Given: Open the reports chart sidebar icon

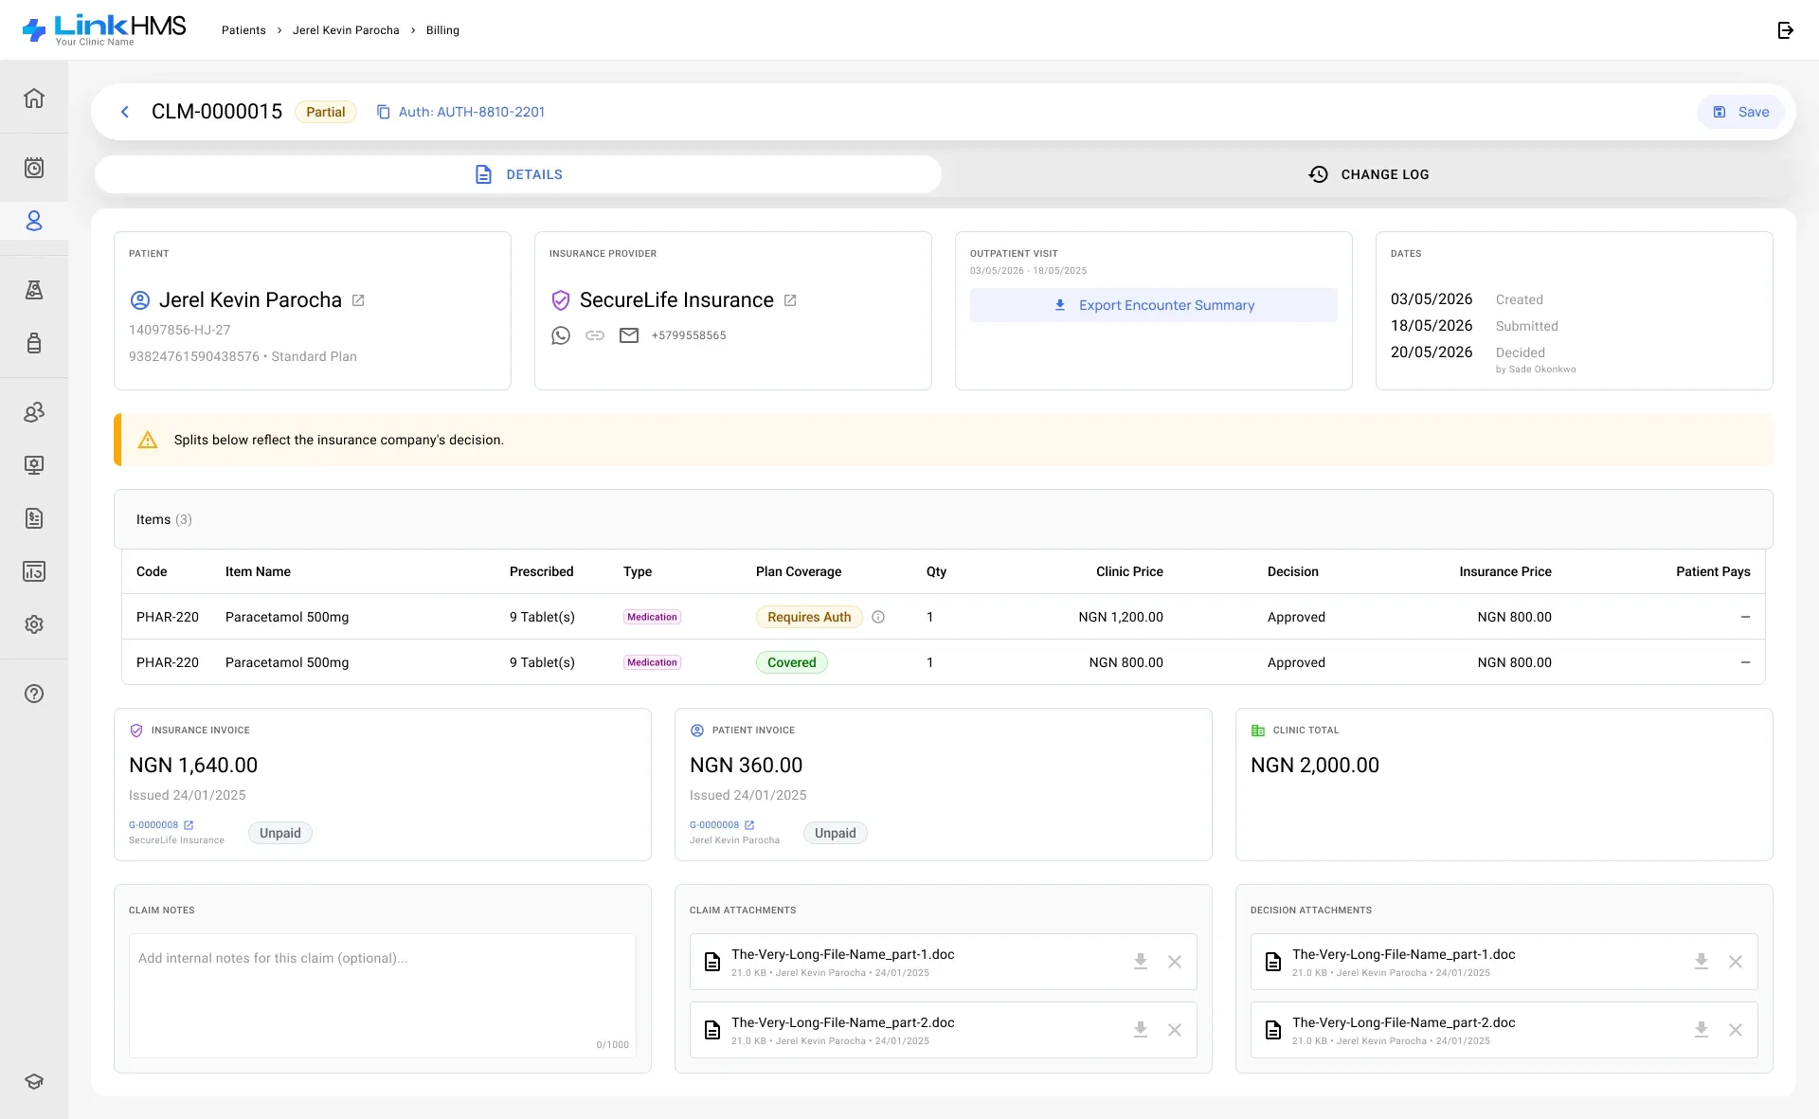Looking at the screenshot, I should [34, 571].
